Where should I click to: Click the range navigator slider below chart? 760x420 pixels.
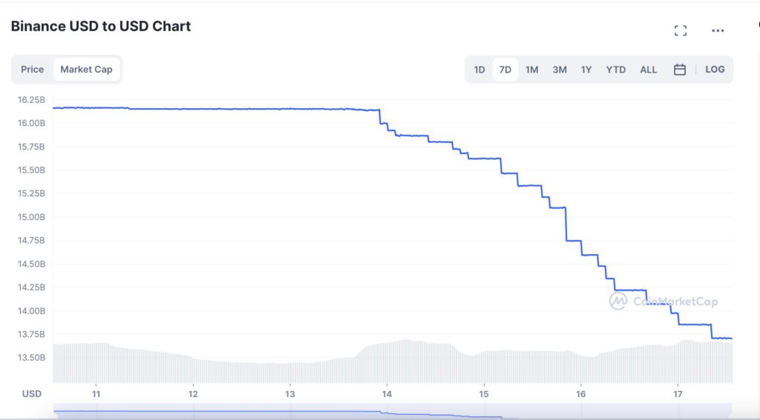(393, 411)
